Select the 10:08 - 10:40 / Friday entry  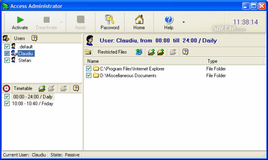coord(32,104)
